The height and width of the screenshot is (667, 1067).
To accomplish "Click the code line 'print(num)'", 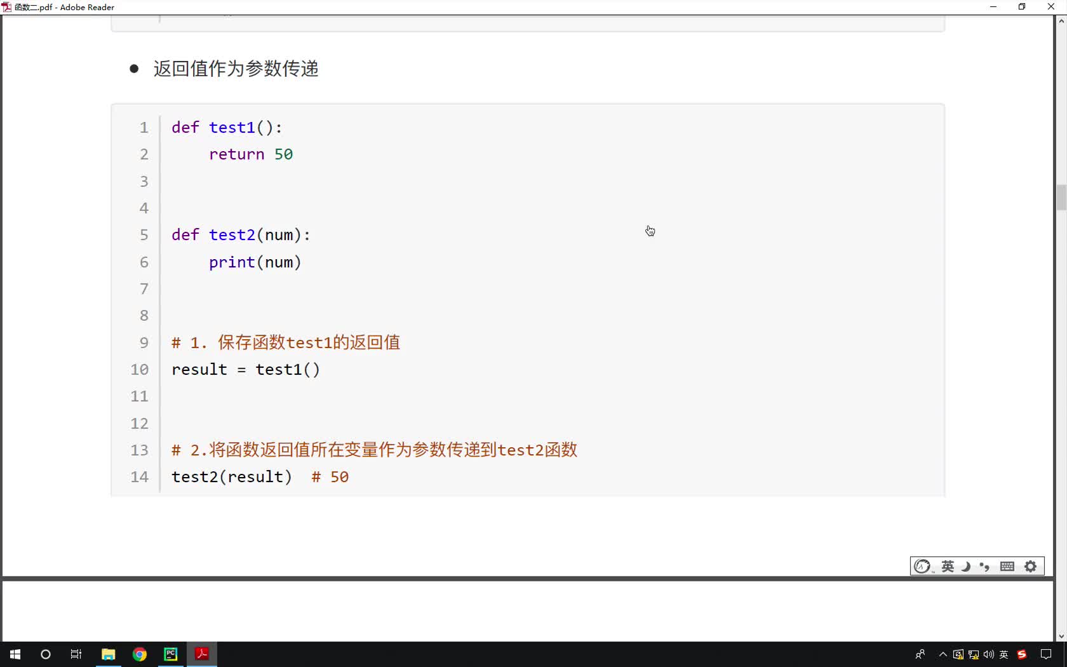I will [x=255, y=262].
